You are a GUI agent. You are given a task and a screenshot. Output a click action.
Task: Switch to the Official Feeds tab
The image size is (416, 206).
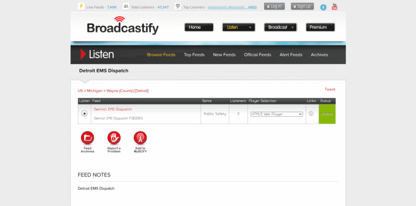(258, 55)
